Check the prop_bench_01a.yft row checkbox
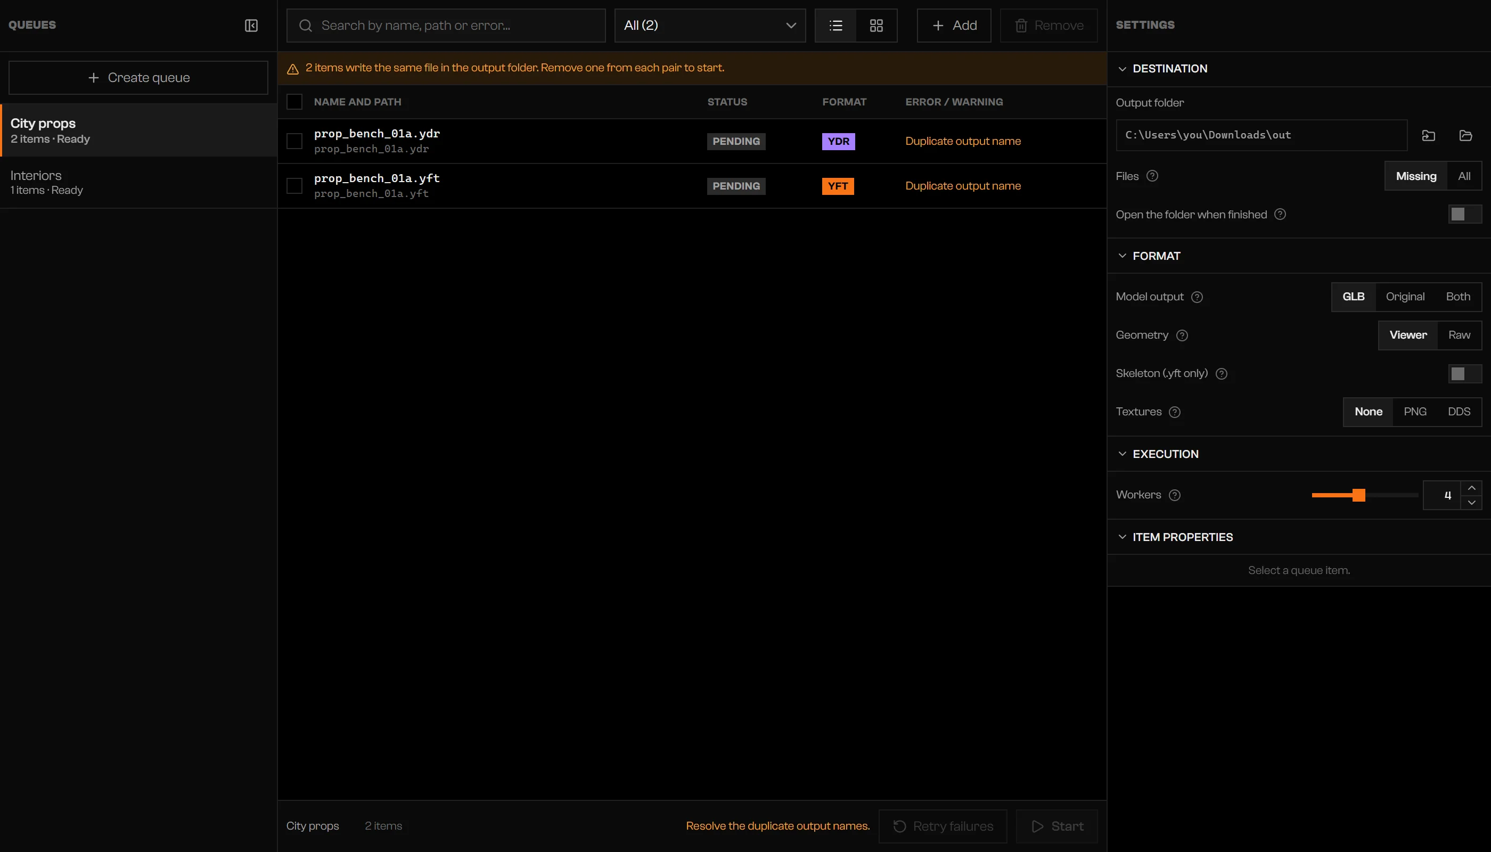Screen dimensions: 1491x852 pyautogui.click(x=294, y=186)
